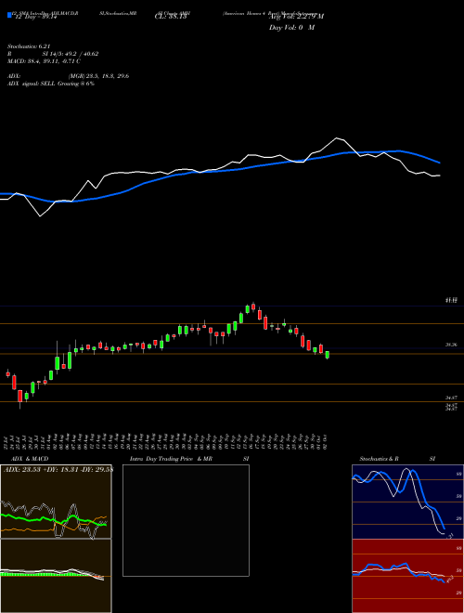Click the white price line's highest peak
This screenshot has height=613, width=464.
point(336,138)
